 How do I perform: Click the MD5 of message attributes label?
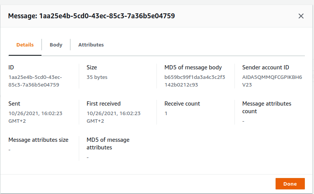pyautogui.click(x=108, y=144)
